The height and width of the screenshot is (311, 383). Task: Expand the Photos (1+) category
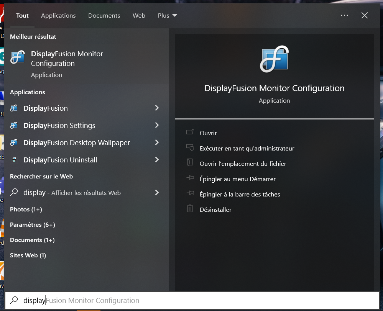pos(26,210)
